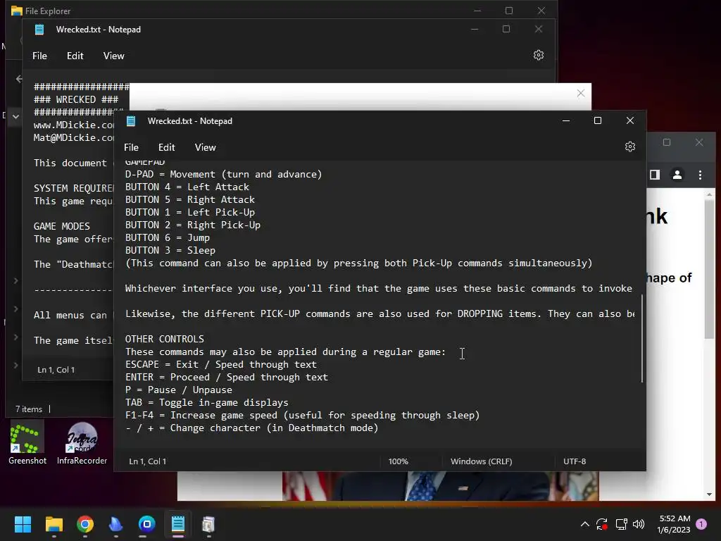Click 7 items status in File Explorer
This screenshot has width=721, height=541.
click(x=28, y=409)
